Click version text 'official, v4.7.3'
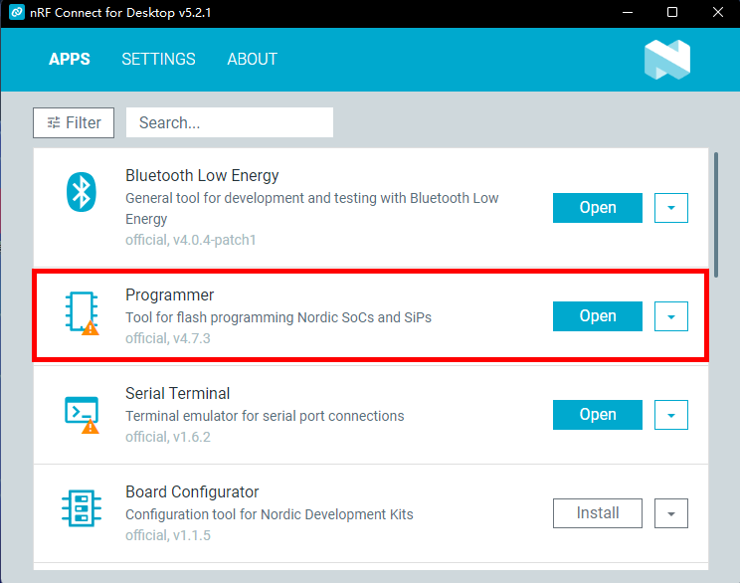The height and width of the screenshot is (583, 740). point(168,338)
